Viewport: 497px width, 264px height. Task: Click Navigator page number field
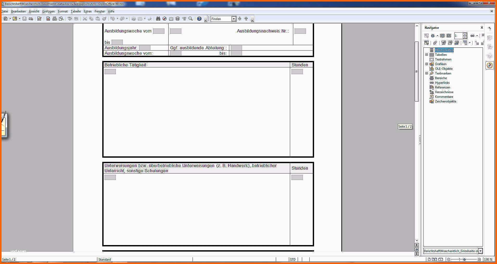click(458, 36)
